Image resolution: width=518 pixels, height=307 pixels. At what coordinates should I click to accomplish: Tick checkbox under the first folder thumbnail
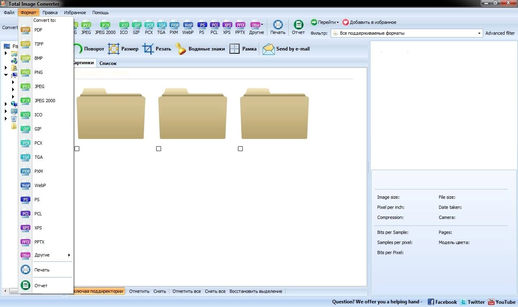point(77,149)
